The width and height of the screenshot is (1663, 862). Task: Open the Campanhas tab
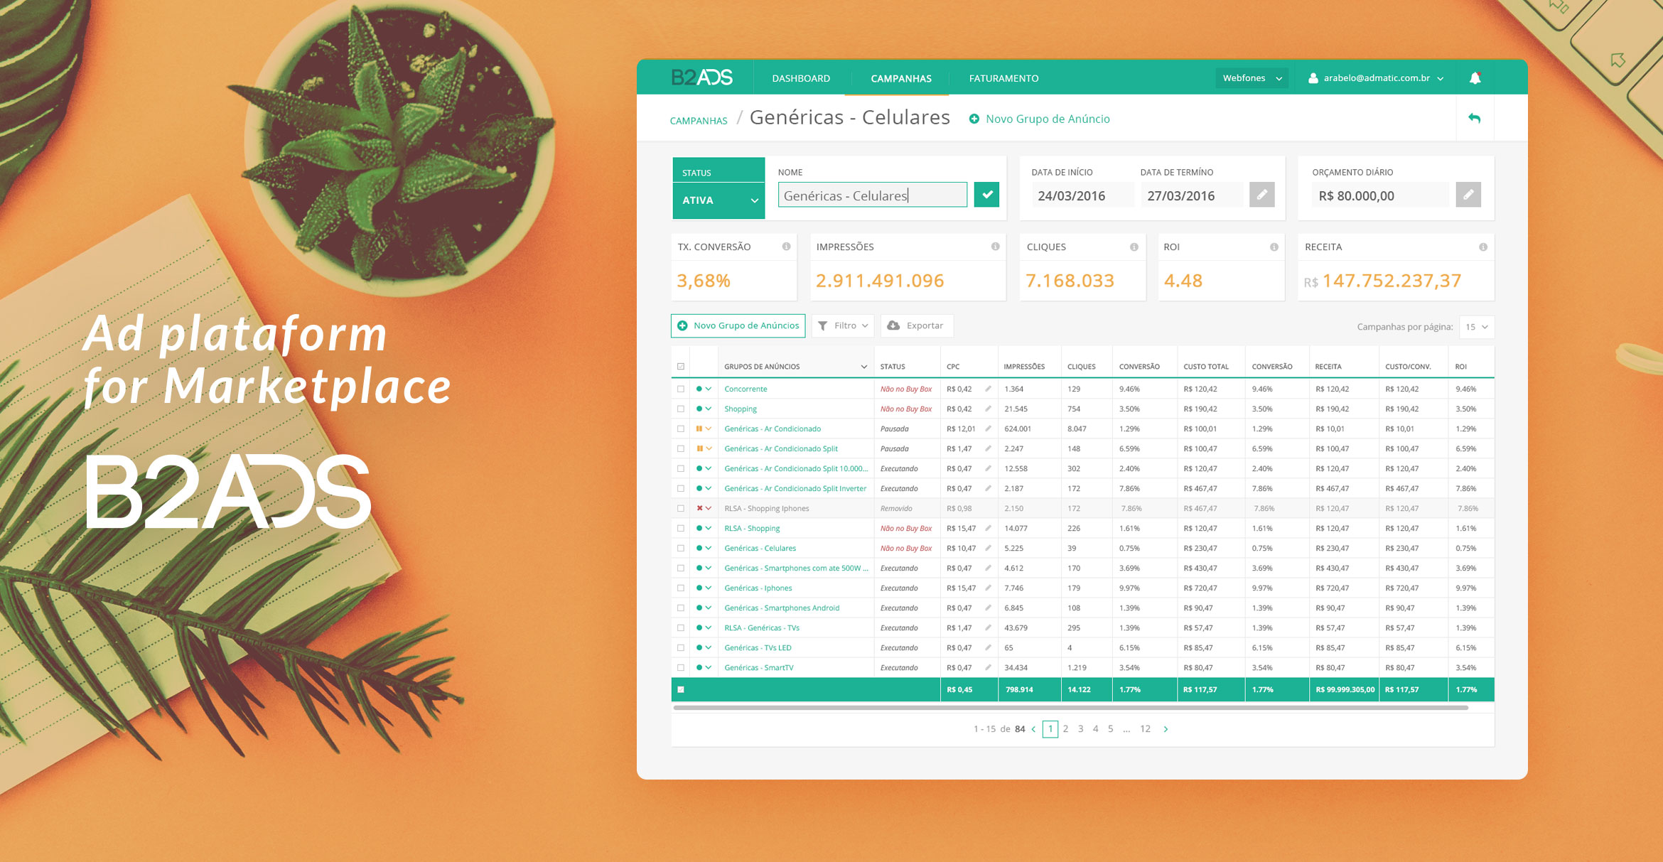point(901,78)
